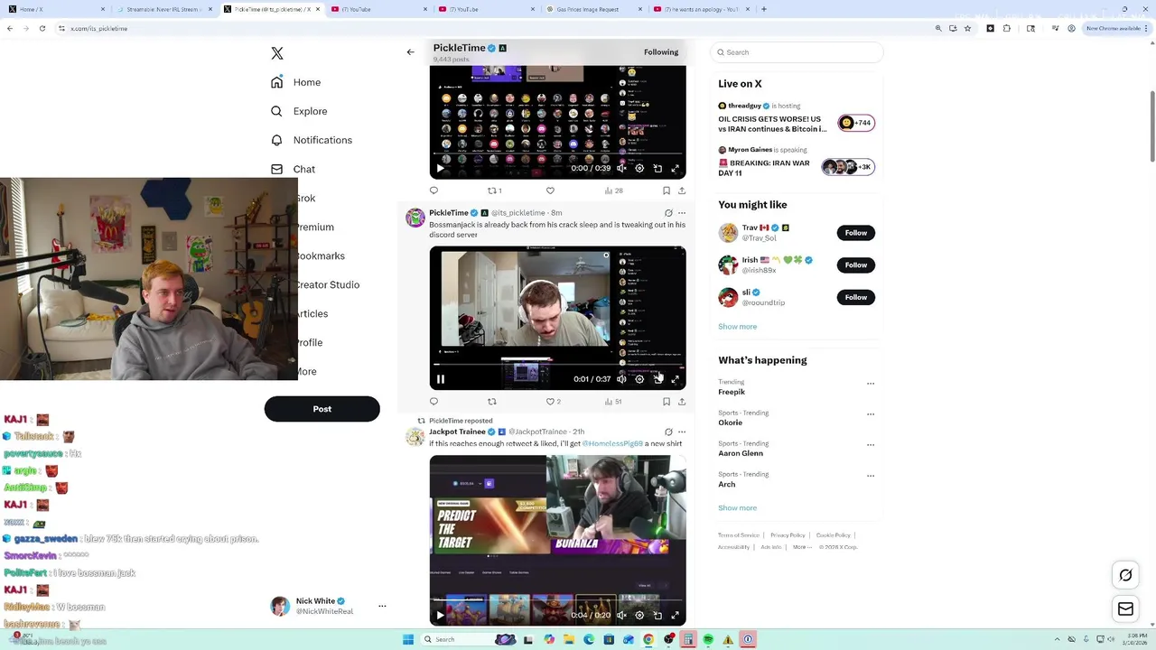Open options for Arch trend
Image resolution: width=1156 pixels, height=650 pixels.
click(871, 476)
